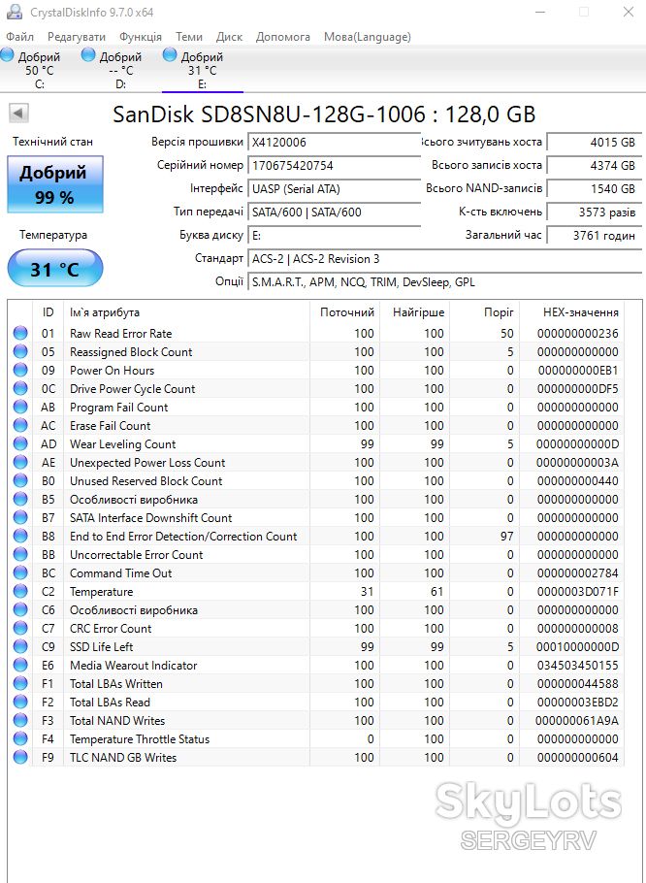Click status orb for Uncorrectable Error Count
Screen dimensions: 646x883
coord(20,554)
